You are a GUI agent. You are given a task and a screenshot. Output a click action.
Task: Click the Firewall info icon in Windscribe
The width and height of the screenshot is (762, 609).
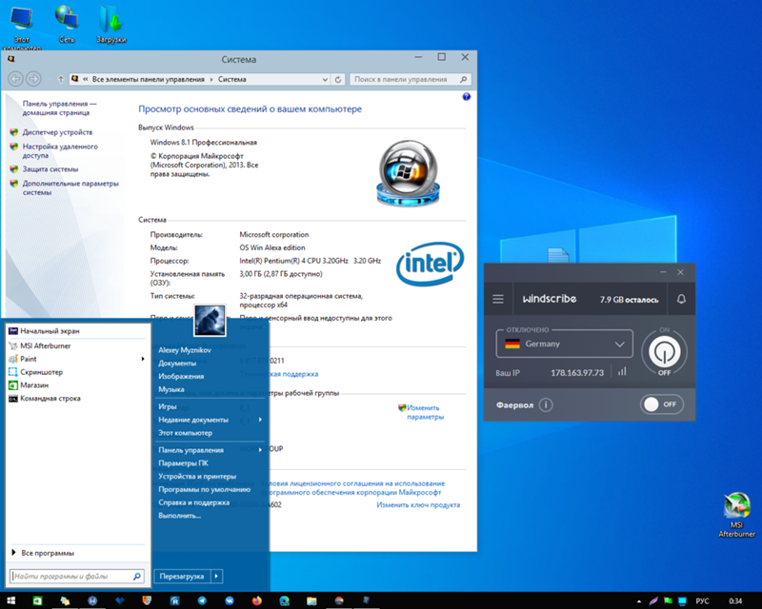click(546, 404)
